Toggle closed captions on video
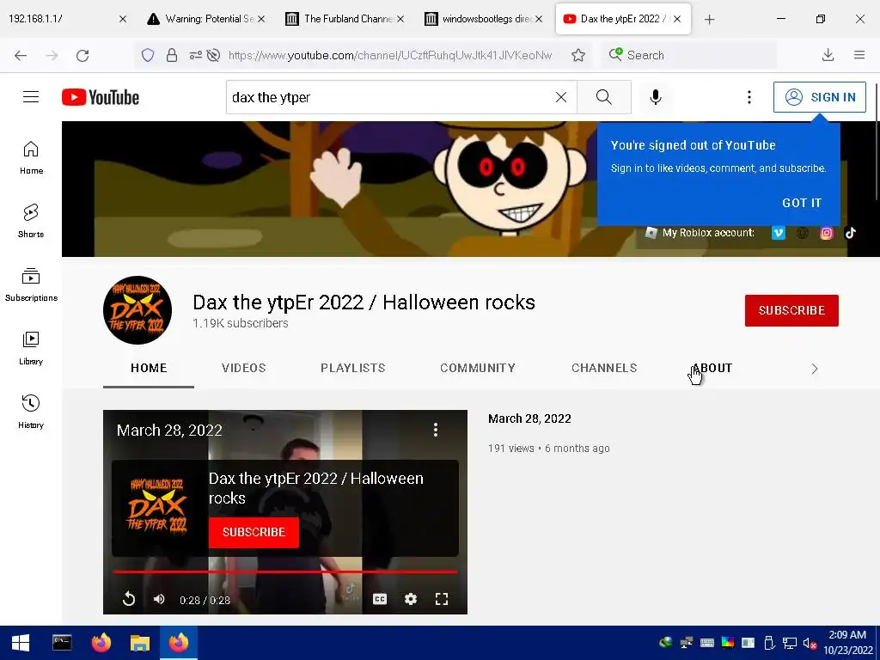 point(380,599)
